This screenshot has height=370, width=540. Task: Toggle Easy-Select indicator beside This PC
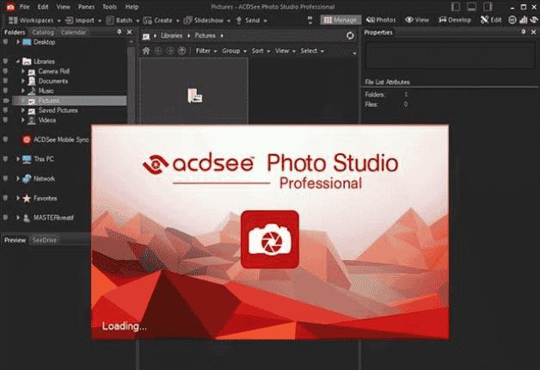point(5,159)
